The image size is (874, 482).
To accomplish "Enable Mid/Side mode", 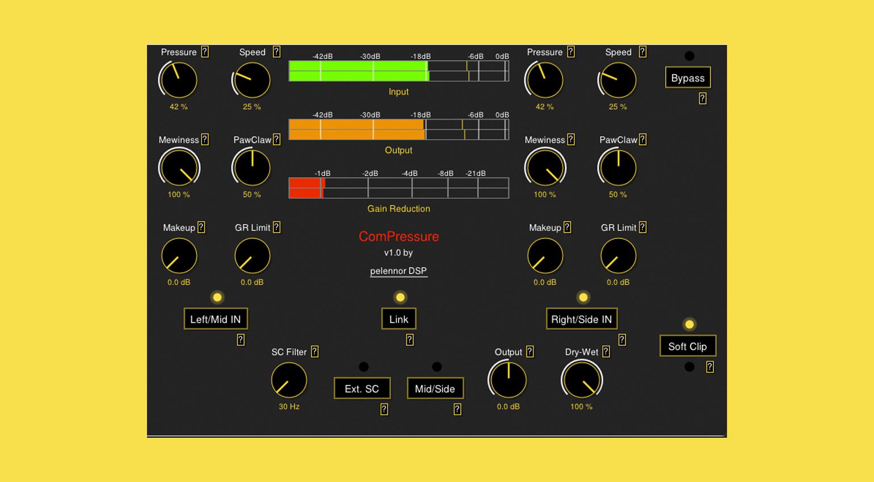I will (x=435, y=389).
